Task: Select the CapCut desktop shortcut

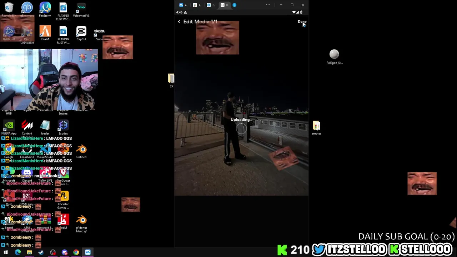Action: point(81,33)
